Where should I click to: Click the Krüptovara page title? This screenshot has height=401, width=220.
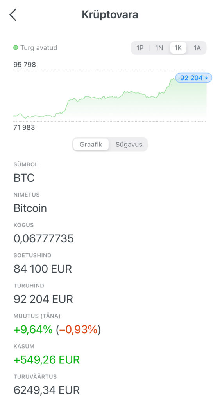(110, 15)
